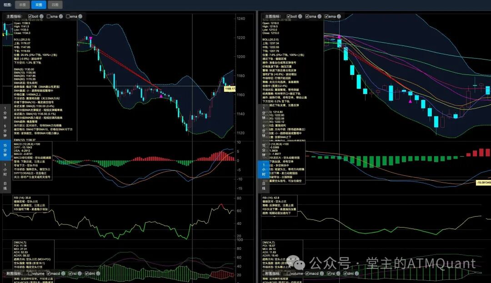Open boll settings gear in left chart
Viewport: 491px width, 283px height.
pyautogui.click(x=41, y=16)
